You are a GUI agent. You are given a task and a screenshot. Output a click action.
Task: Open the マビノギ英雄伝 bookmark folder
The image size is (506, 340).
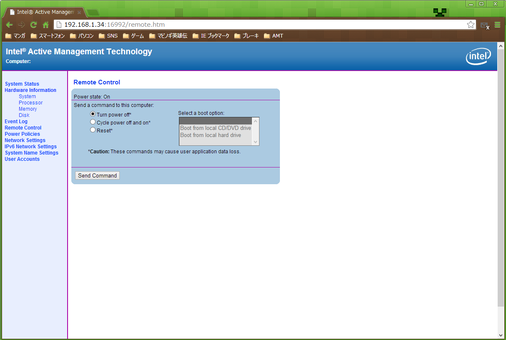(x=168, y=36)
